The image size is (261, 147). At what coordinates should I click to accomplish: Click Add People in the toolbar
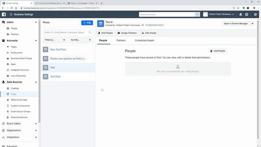pos(105,33)
